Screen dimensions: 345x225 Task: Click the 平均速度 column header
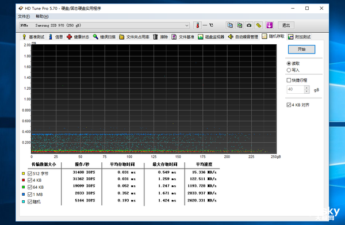(x=204, y=164)
